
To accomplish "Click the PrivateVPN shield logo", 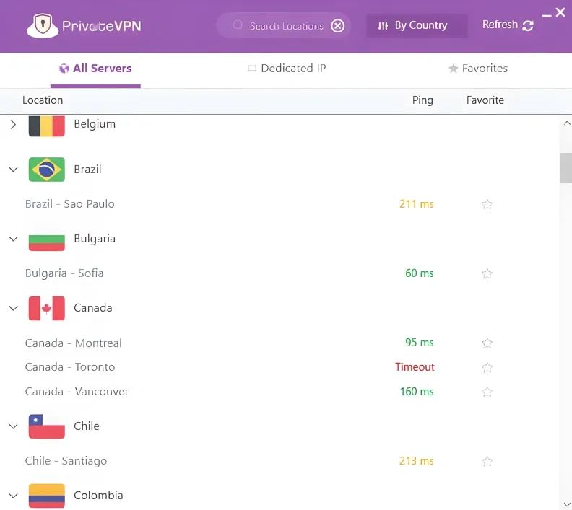I will [43, 25].
